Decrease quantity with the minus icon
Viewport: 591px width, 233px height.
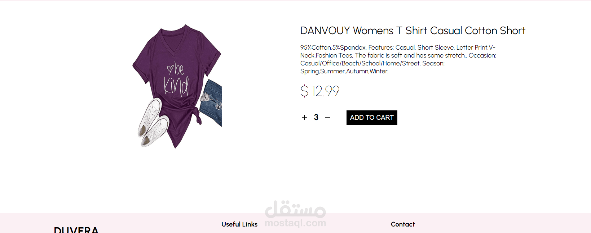pos(328,117)
